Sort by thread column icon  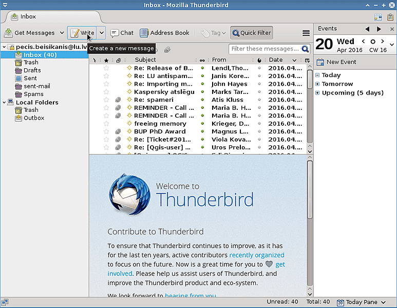(94, 60)
